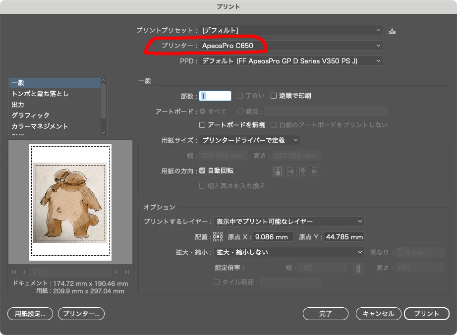The image size is (457, 335).
Task: Go to last page in preview navigation
Action: point(127,272)
